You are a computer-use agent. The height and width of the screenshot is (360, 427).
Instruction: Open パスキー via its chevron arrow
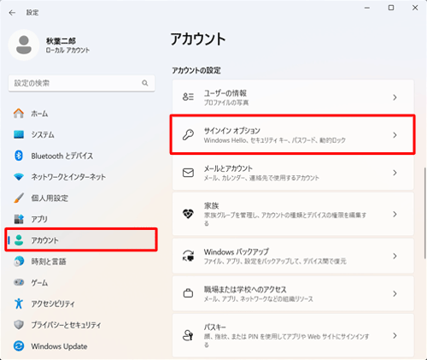tap(395, 335)
